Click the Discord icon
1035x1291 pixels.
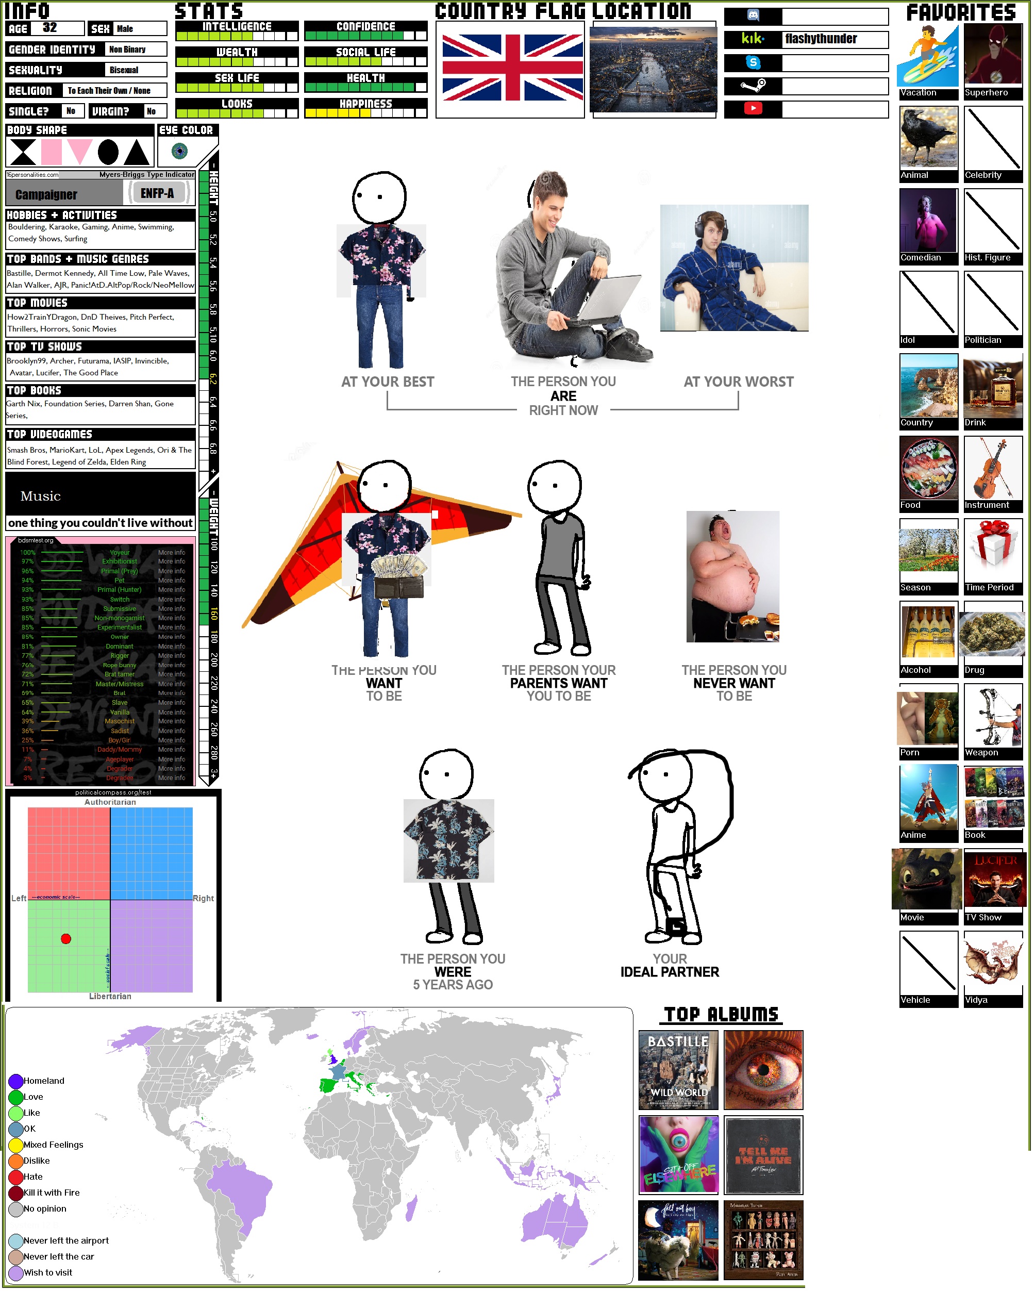tap(754, 16)
